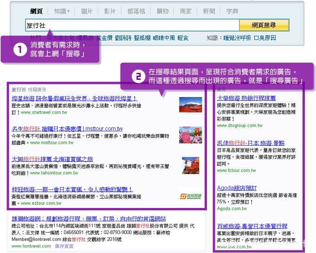Click the 桂冠旅遊 logo image

tap(191, 196)
